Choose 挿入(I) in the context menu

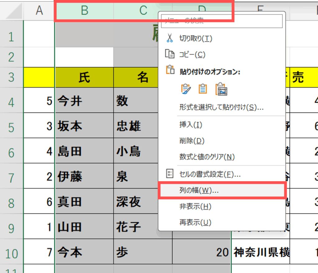point(191,125)
